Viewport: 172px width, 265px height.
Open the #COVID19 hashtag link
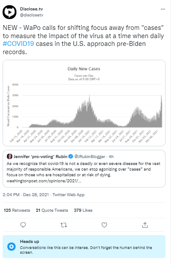pos(19,44)
